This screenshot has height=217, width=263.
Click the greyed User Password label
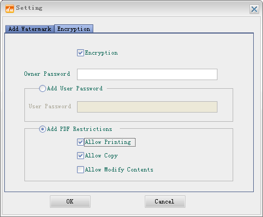(x=50, y=107)
